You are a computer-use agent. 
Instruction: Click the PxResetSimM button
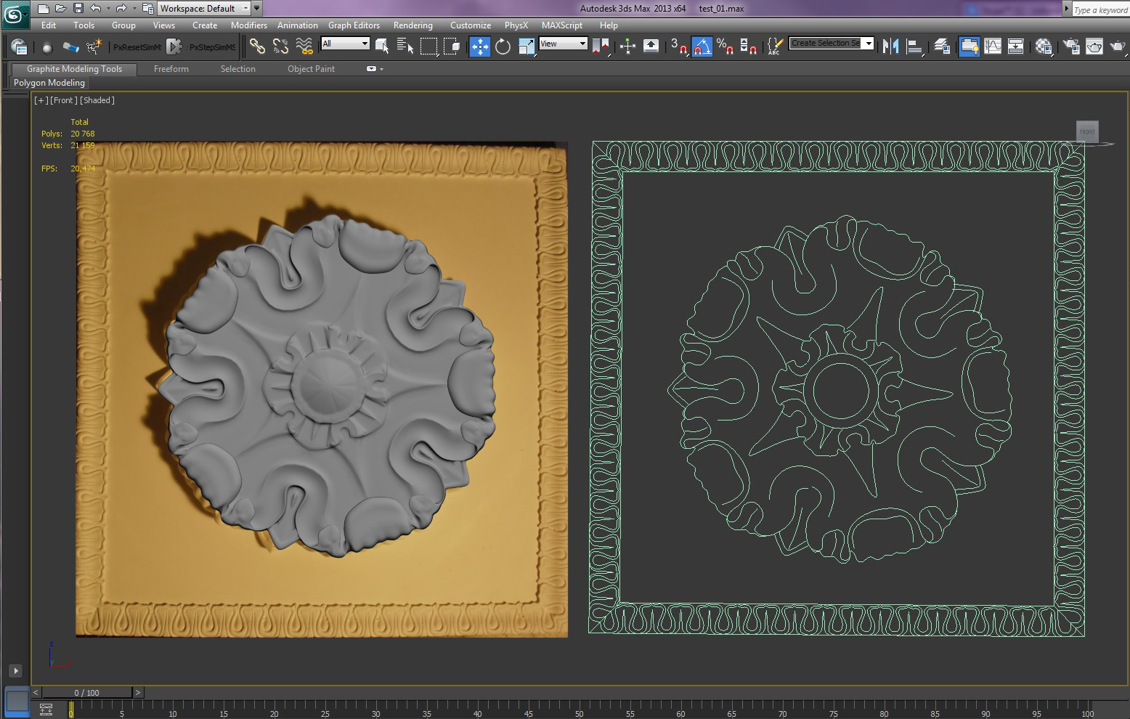point(138,46)
